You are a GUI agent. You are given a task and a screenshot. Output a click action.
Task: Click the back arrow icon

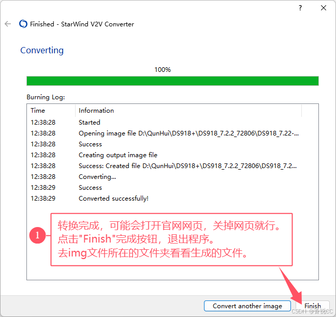click(8, 24)
